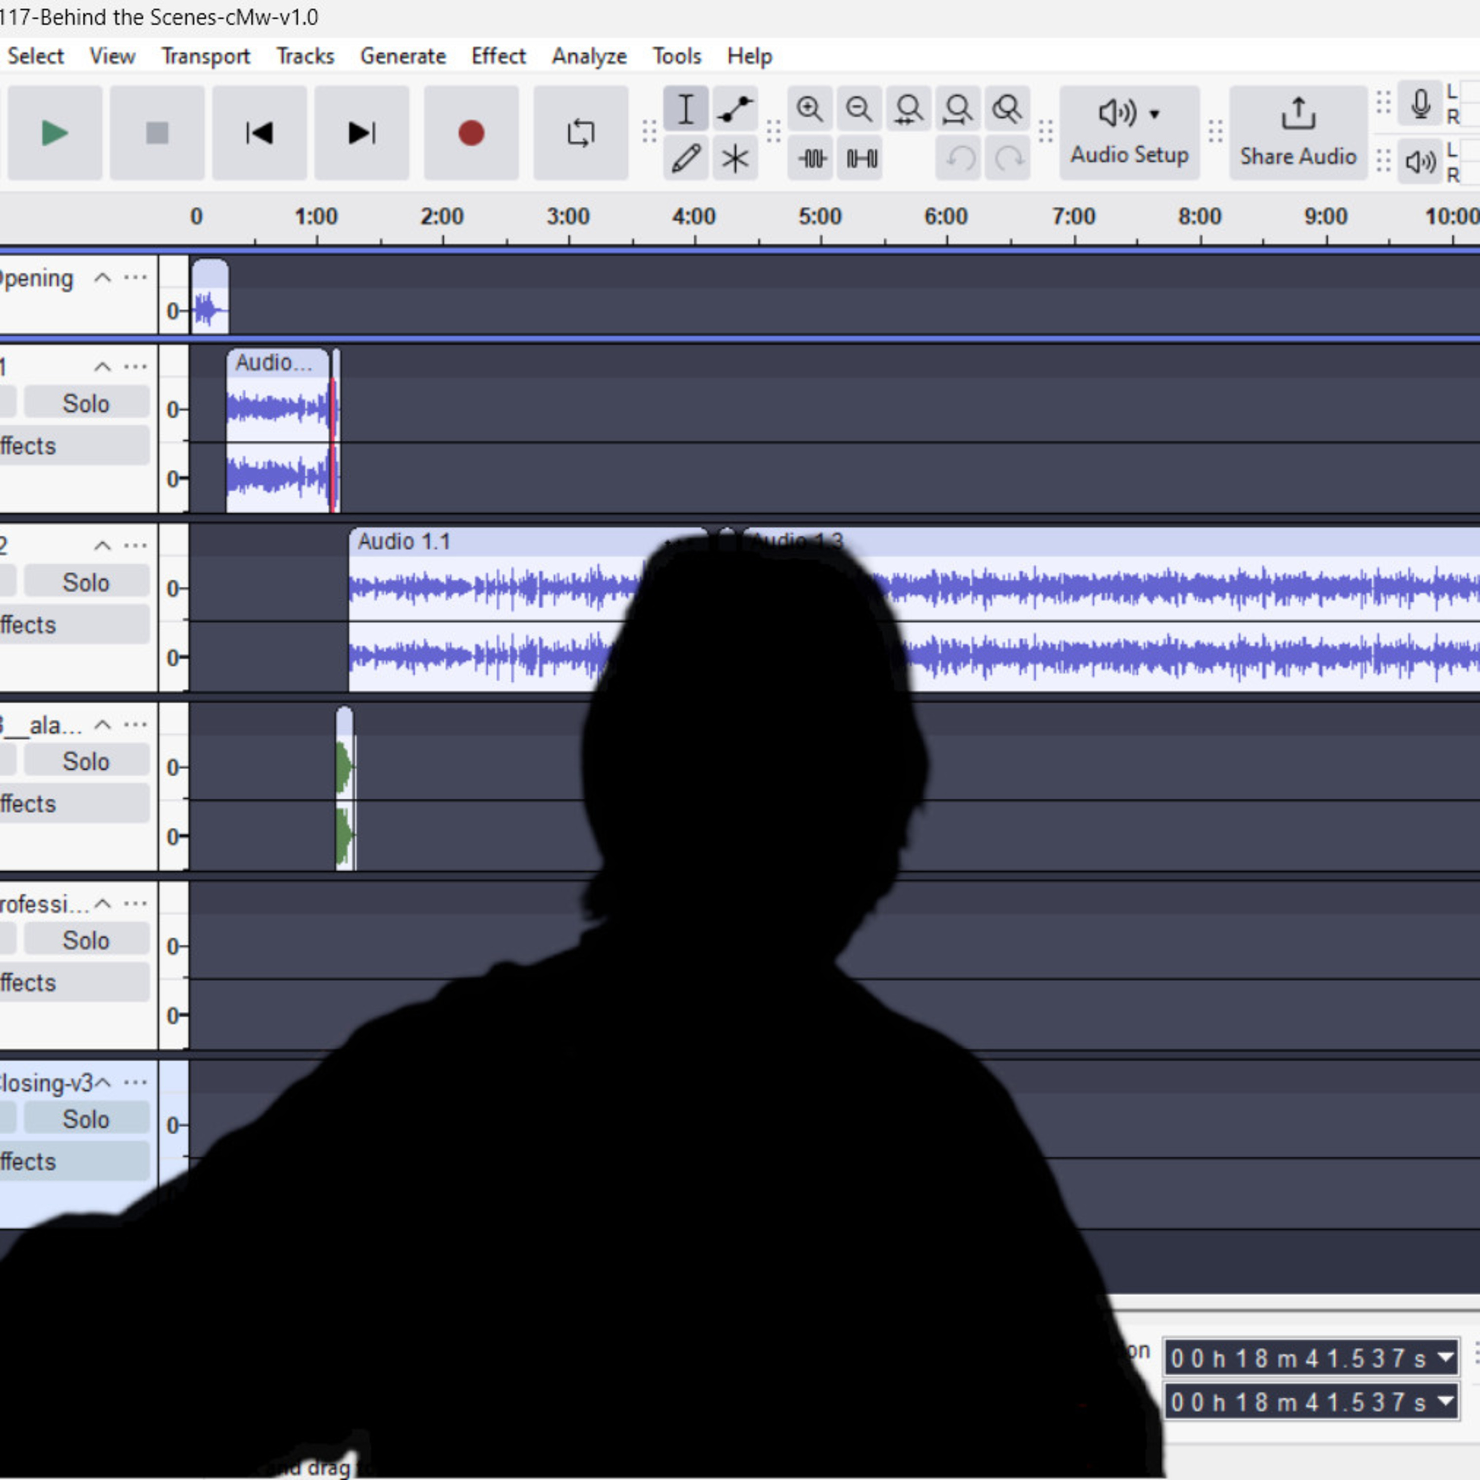Image resolution: width=1480 pixels, height=1480 pixels.
Task: Toggle the Loop playback button
Action: [581, 133]
